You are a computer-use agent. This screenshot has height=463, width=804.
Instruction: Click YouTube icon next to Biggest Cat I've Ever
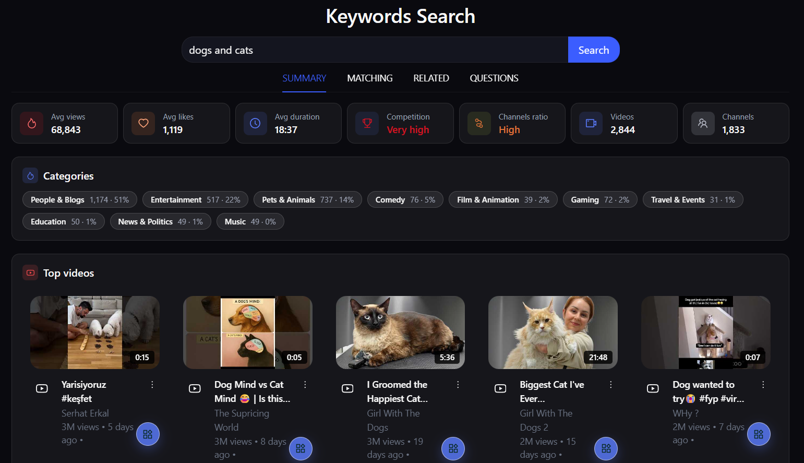click(x=500, y=388)
